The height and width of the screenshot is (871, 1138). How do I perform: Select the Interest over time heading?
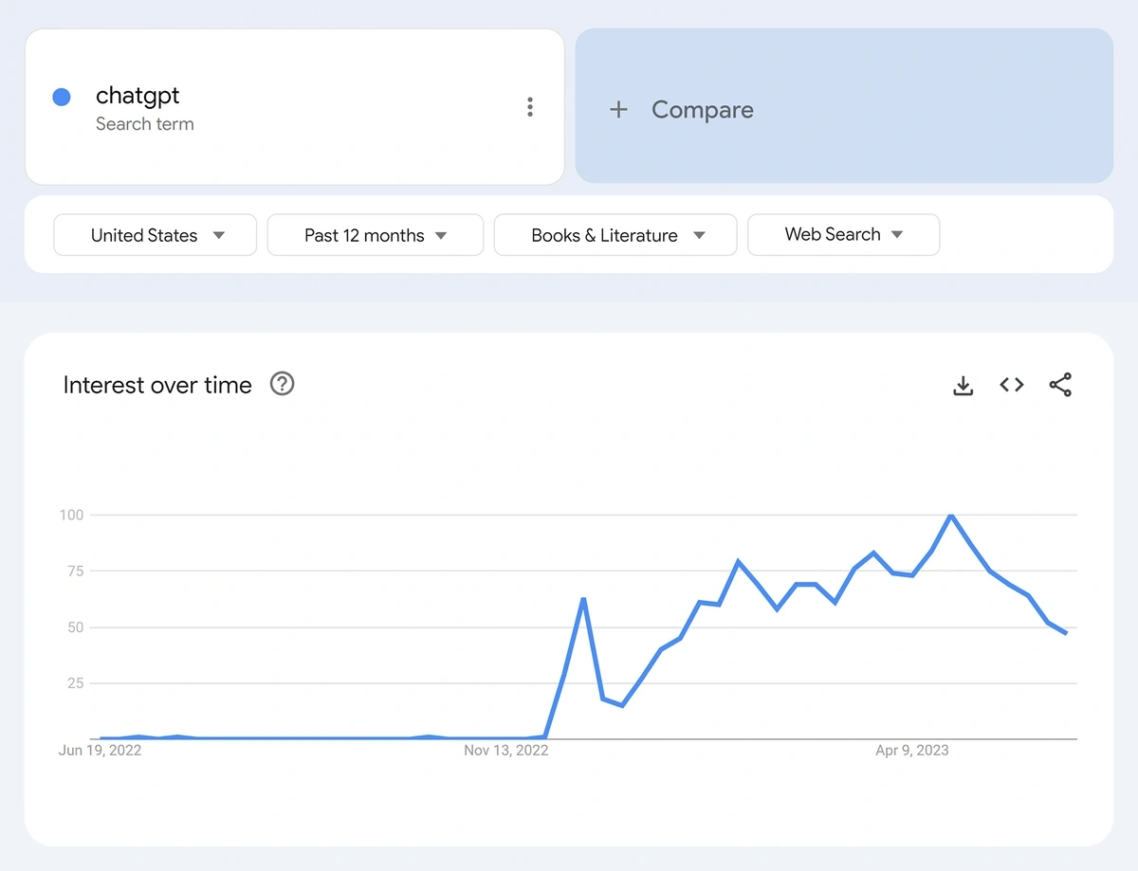(x=157, y=385)
